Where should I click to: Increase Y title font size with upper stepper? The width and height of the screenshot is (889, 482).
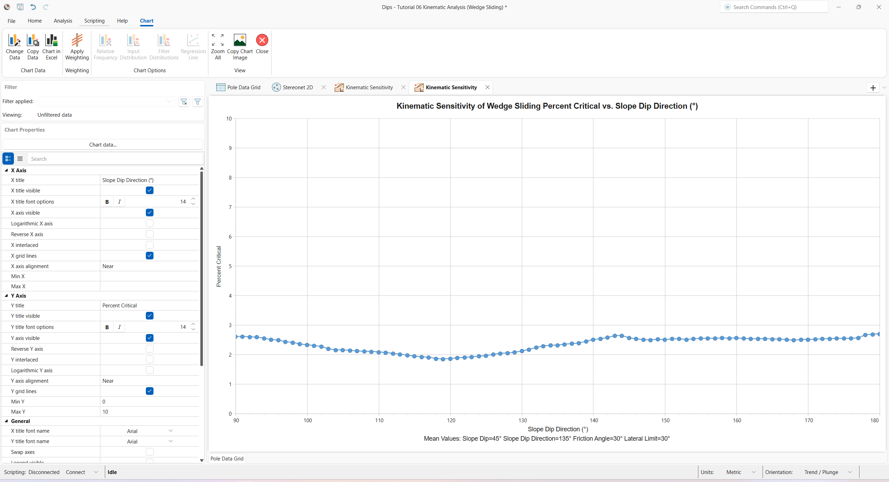(193, 324)
